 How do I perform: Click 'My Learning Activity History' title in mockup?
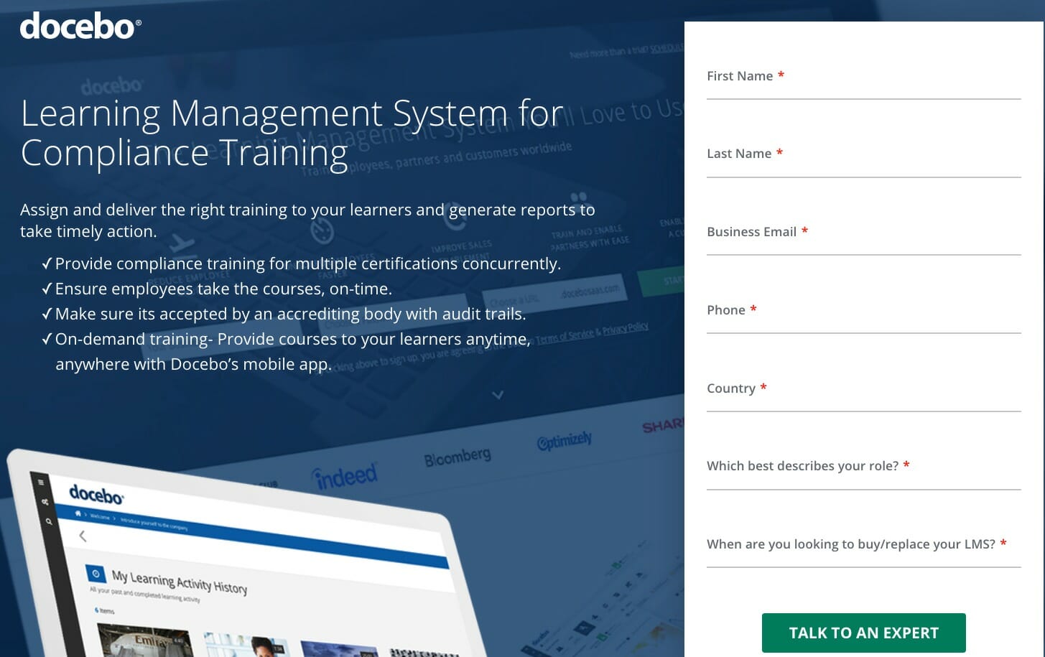[180, 582]
